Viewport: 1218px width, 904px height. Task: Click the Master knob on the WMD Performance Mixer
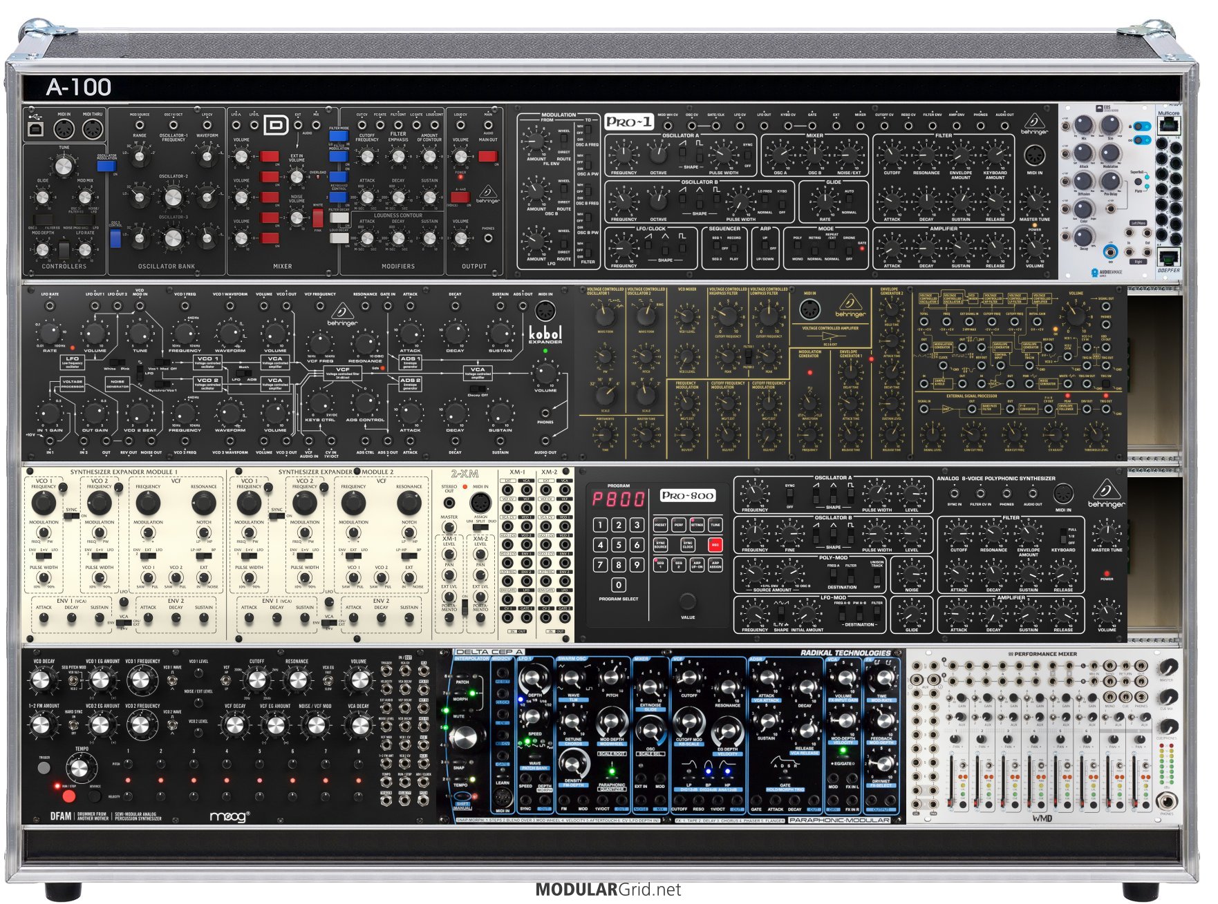tap(1168, 667)
